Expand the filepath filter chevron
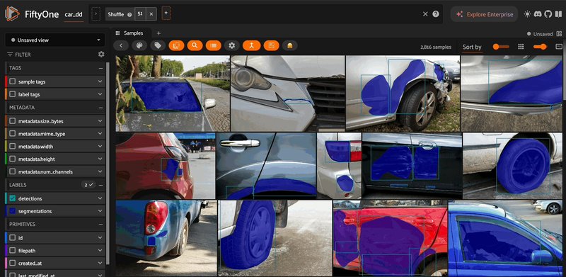This screenshot has width=566, height=277. 100,251
